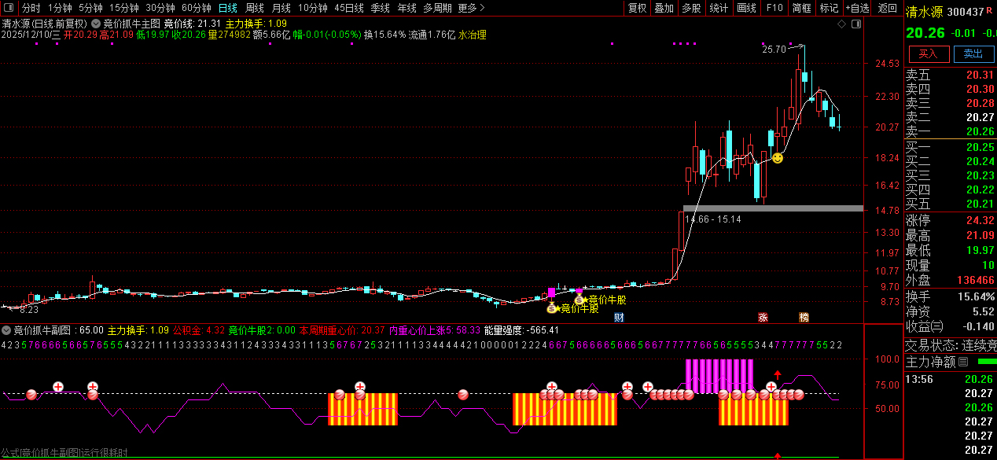The height and width of the screenshot is (460, 997).
Task: Click the 竞价抓牛主图 indicator name
Action: (x=131, y=24)
